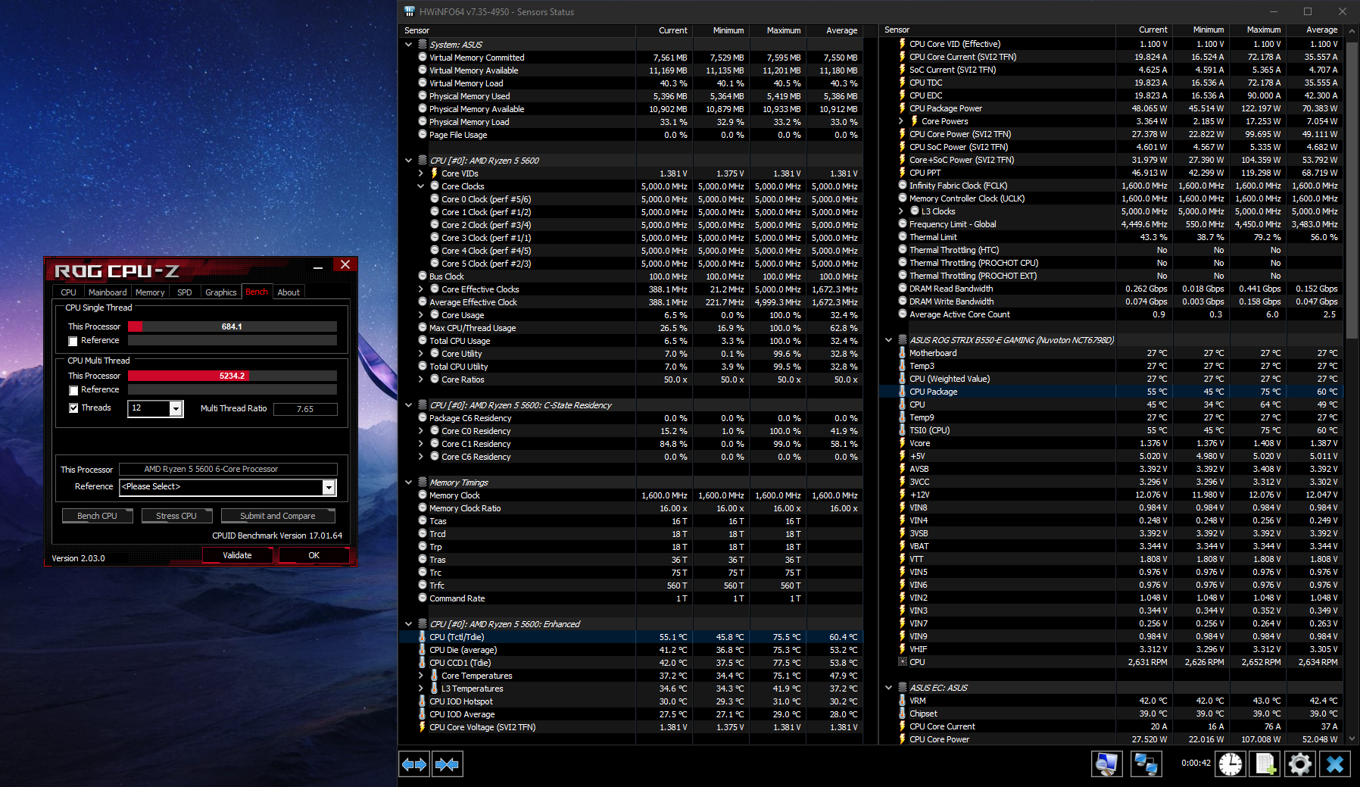The width and height of the screenshot is (1360, 787).
Task: Click the lightning icon beside +12V
Action: click(903, 495)
